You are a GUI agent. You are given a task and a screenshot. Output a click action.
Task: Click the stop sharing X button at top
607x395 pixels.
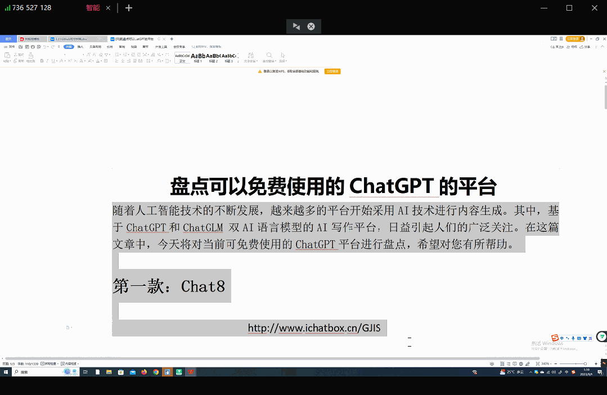tap(311, 26)
